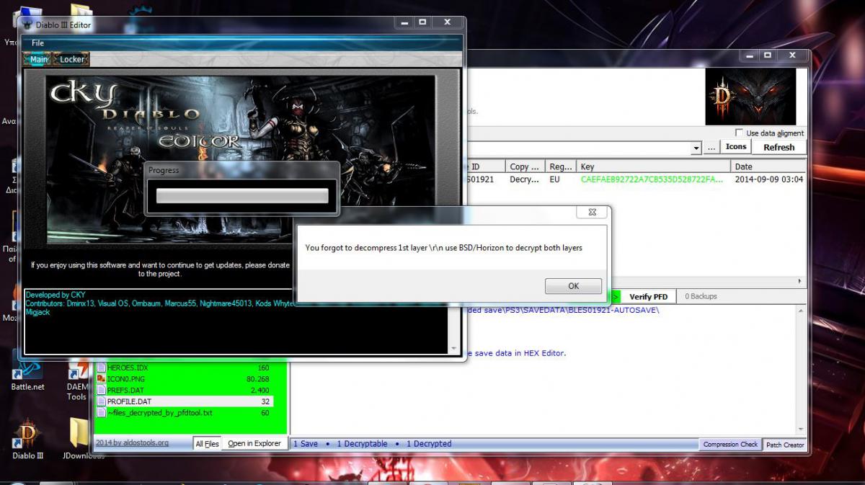
Task: Click the browse ellipsis button
Action: [x=711, y=147]
